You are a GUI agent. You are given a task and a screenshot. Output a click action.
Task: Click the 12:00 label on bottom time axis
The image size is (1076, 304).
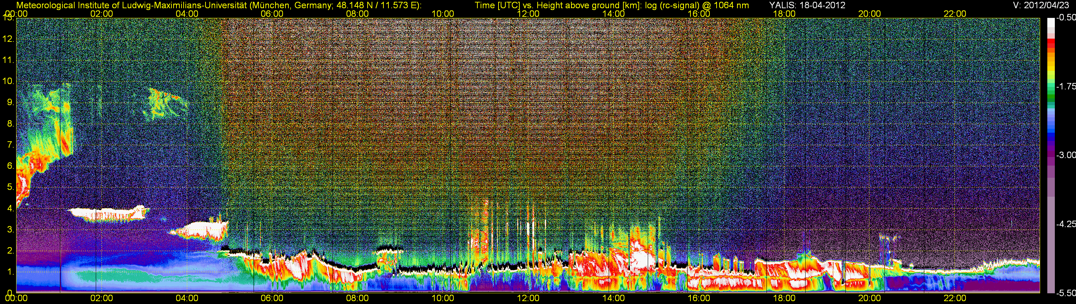(528, 298)
